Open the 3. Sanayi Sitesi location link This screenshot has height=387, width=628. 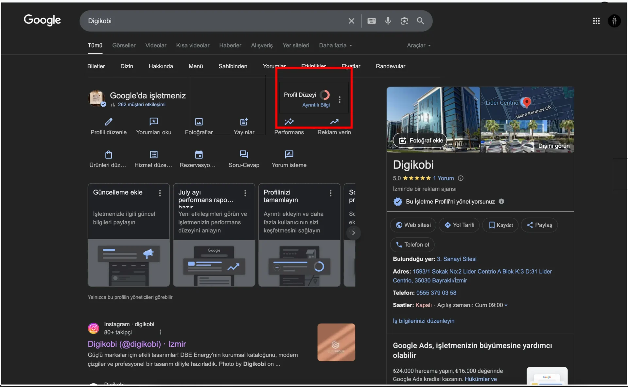click(457, 259)
